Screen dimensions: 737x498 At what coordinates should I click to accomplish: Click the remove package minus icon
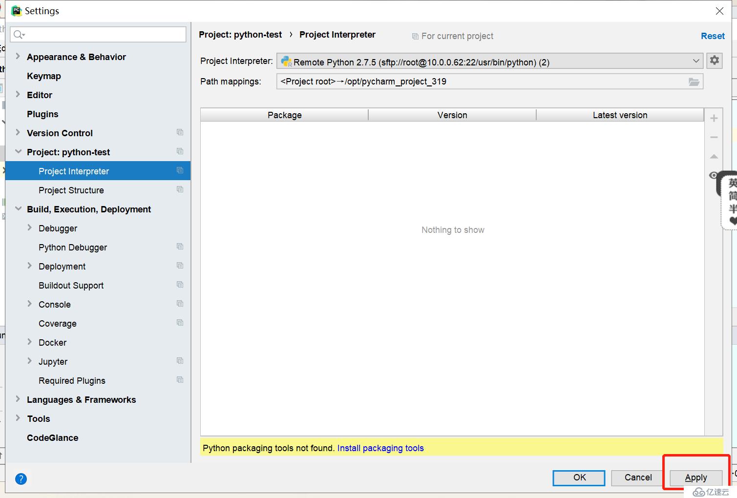pos(714,137)
